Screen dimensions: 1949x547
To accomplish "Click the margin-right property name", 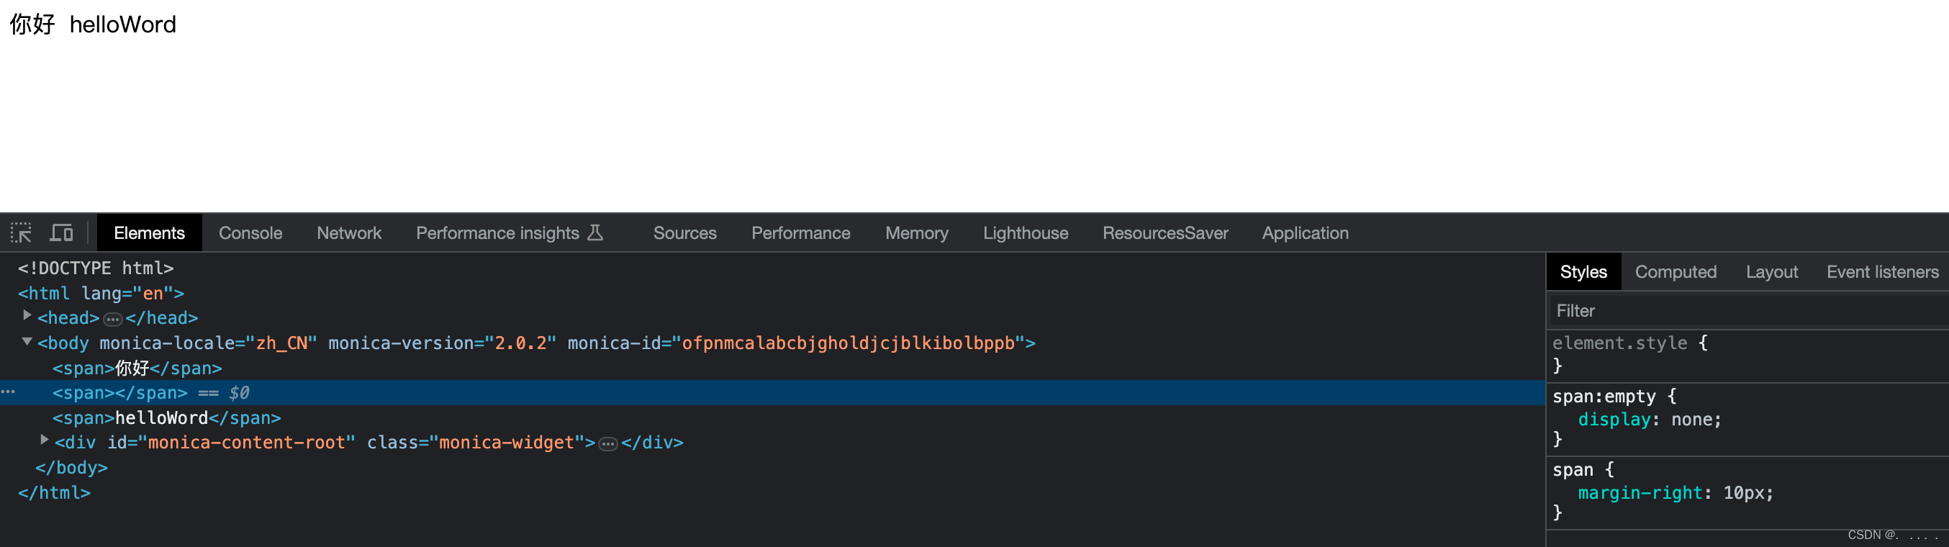I will (x=1640, y=493).
